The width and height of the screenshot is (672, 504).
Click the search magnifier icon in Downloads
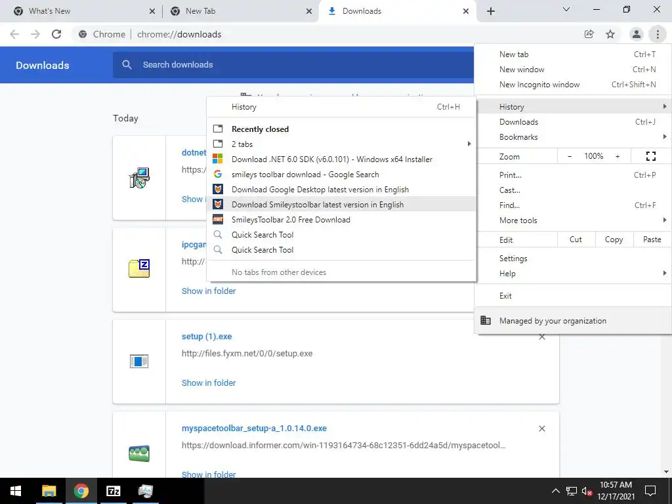pos(127,65)
